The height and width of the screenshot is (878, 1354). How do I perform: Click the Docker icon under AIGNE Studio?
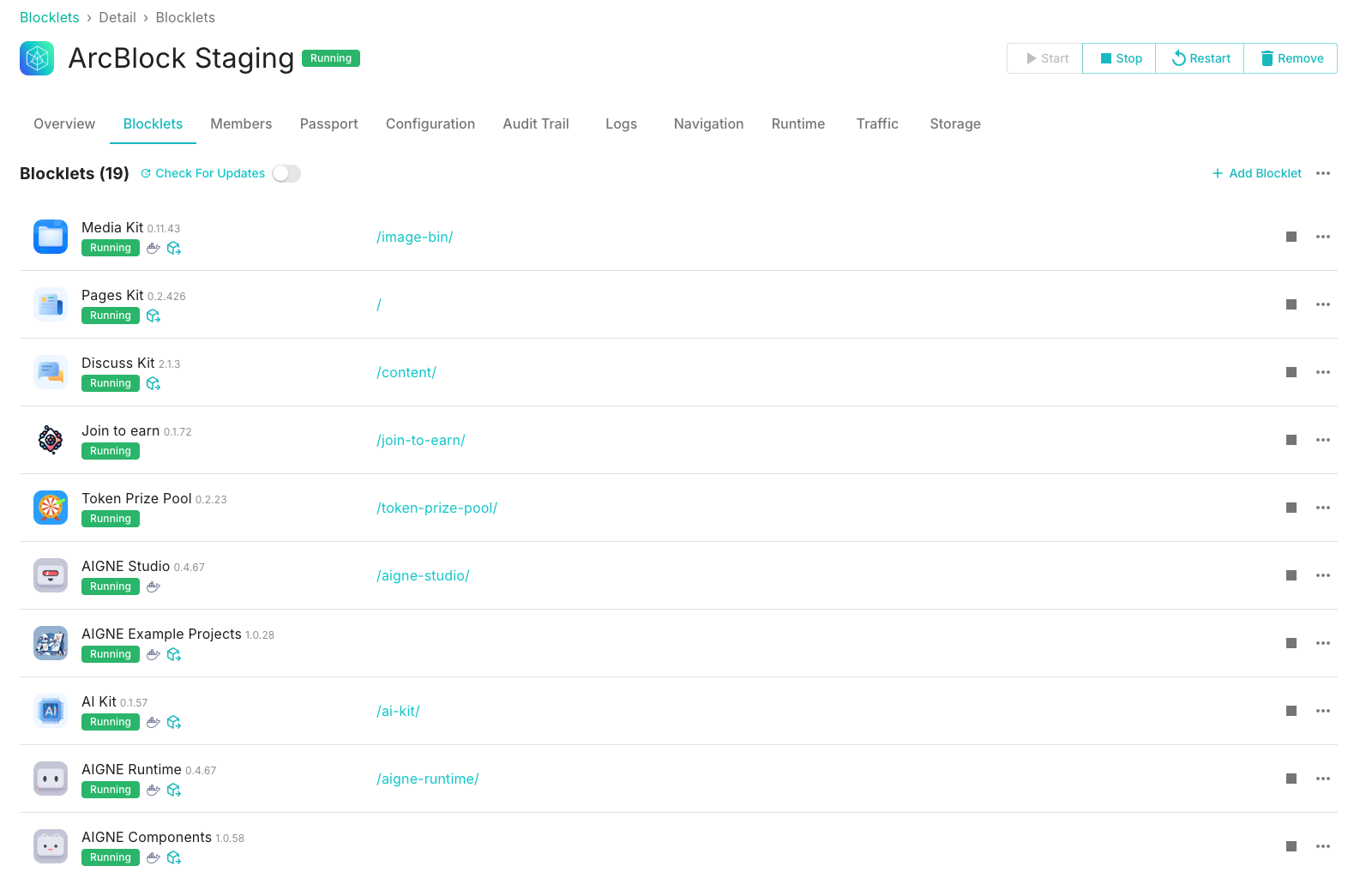tap(153, 586)
